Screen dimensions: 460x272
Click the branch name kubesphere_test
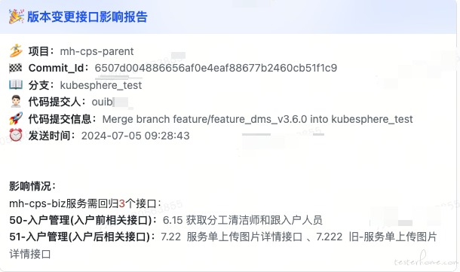tap(101, 85)
